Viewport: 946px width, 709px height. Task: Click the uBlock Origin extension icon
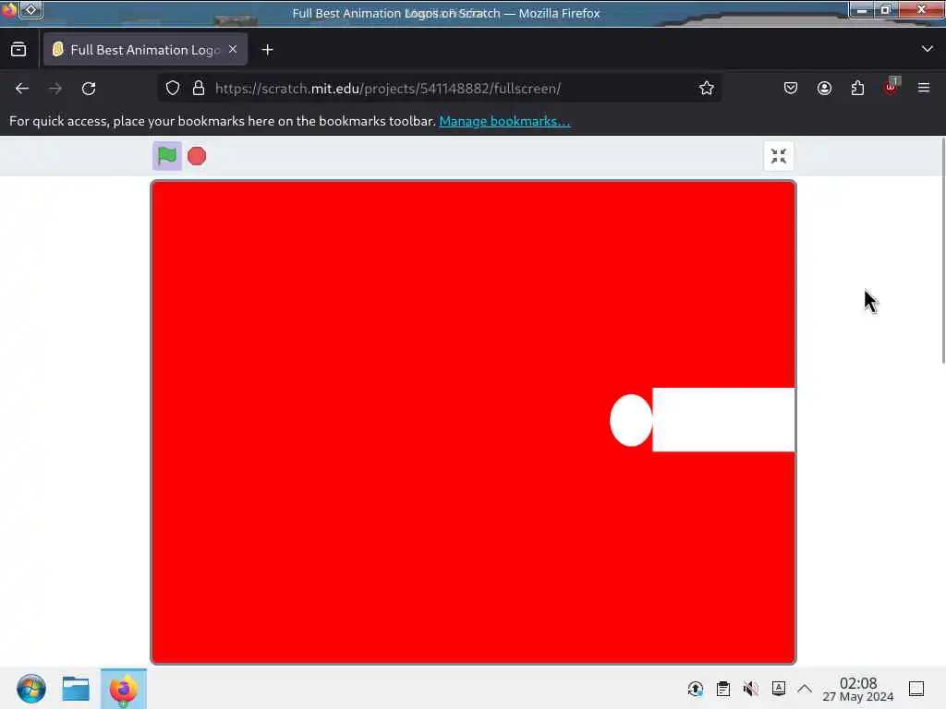tap(891, 88)
